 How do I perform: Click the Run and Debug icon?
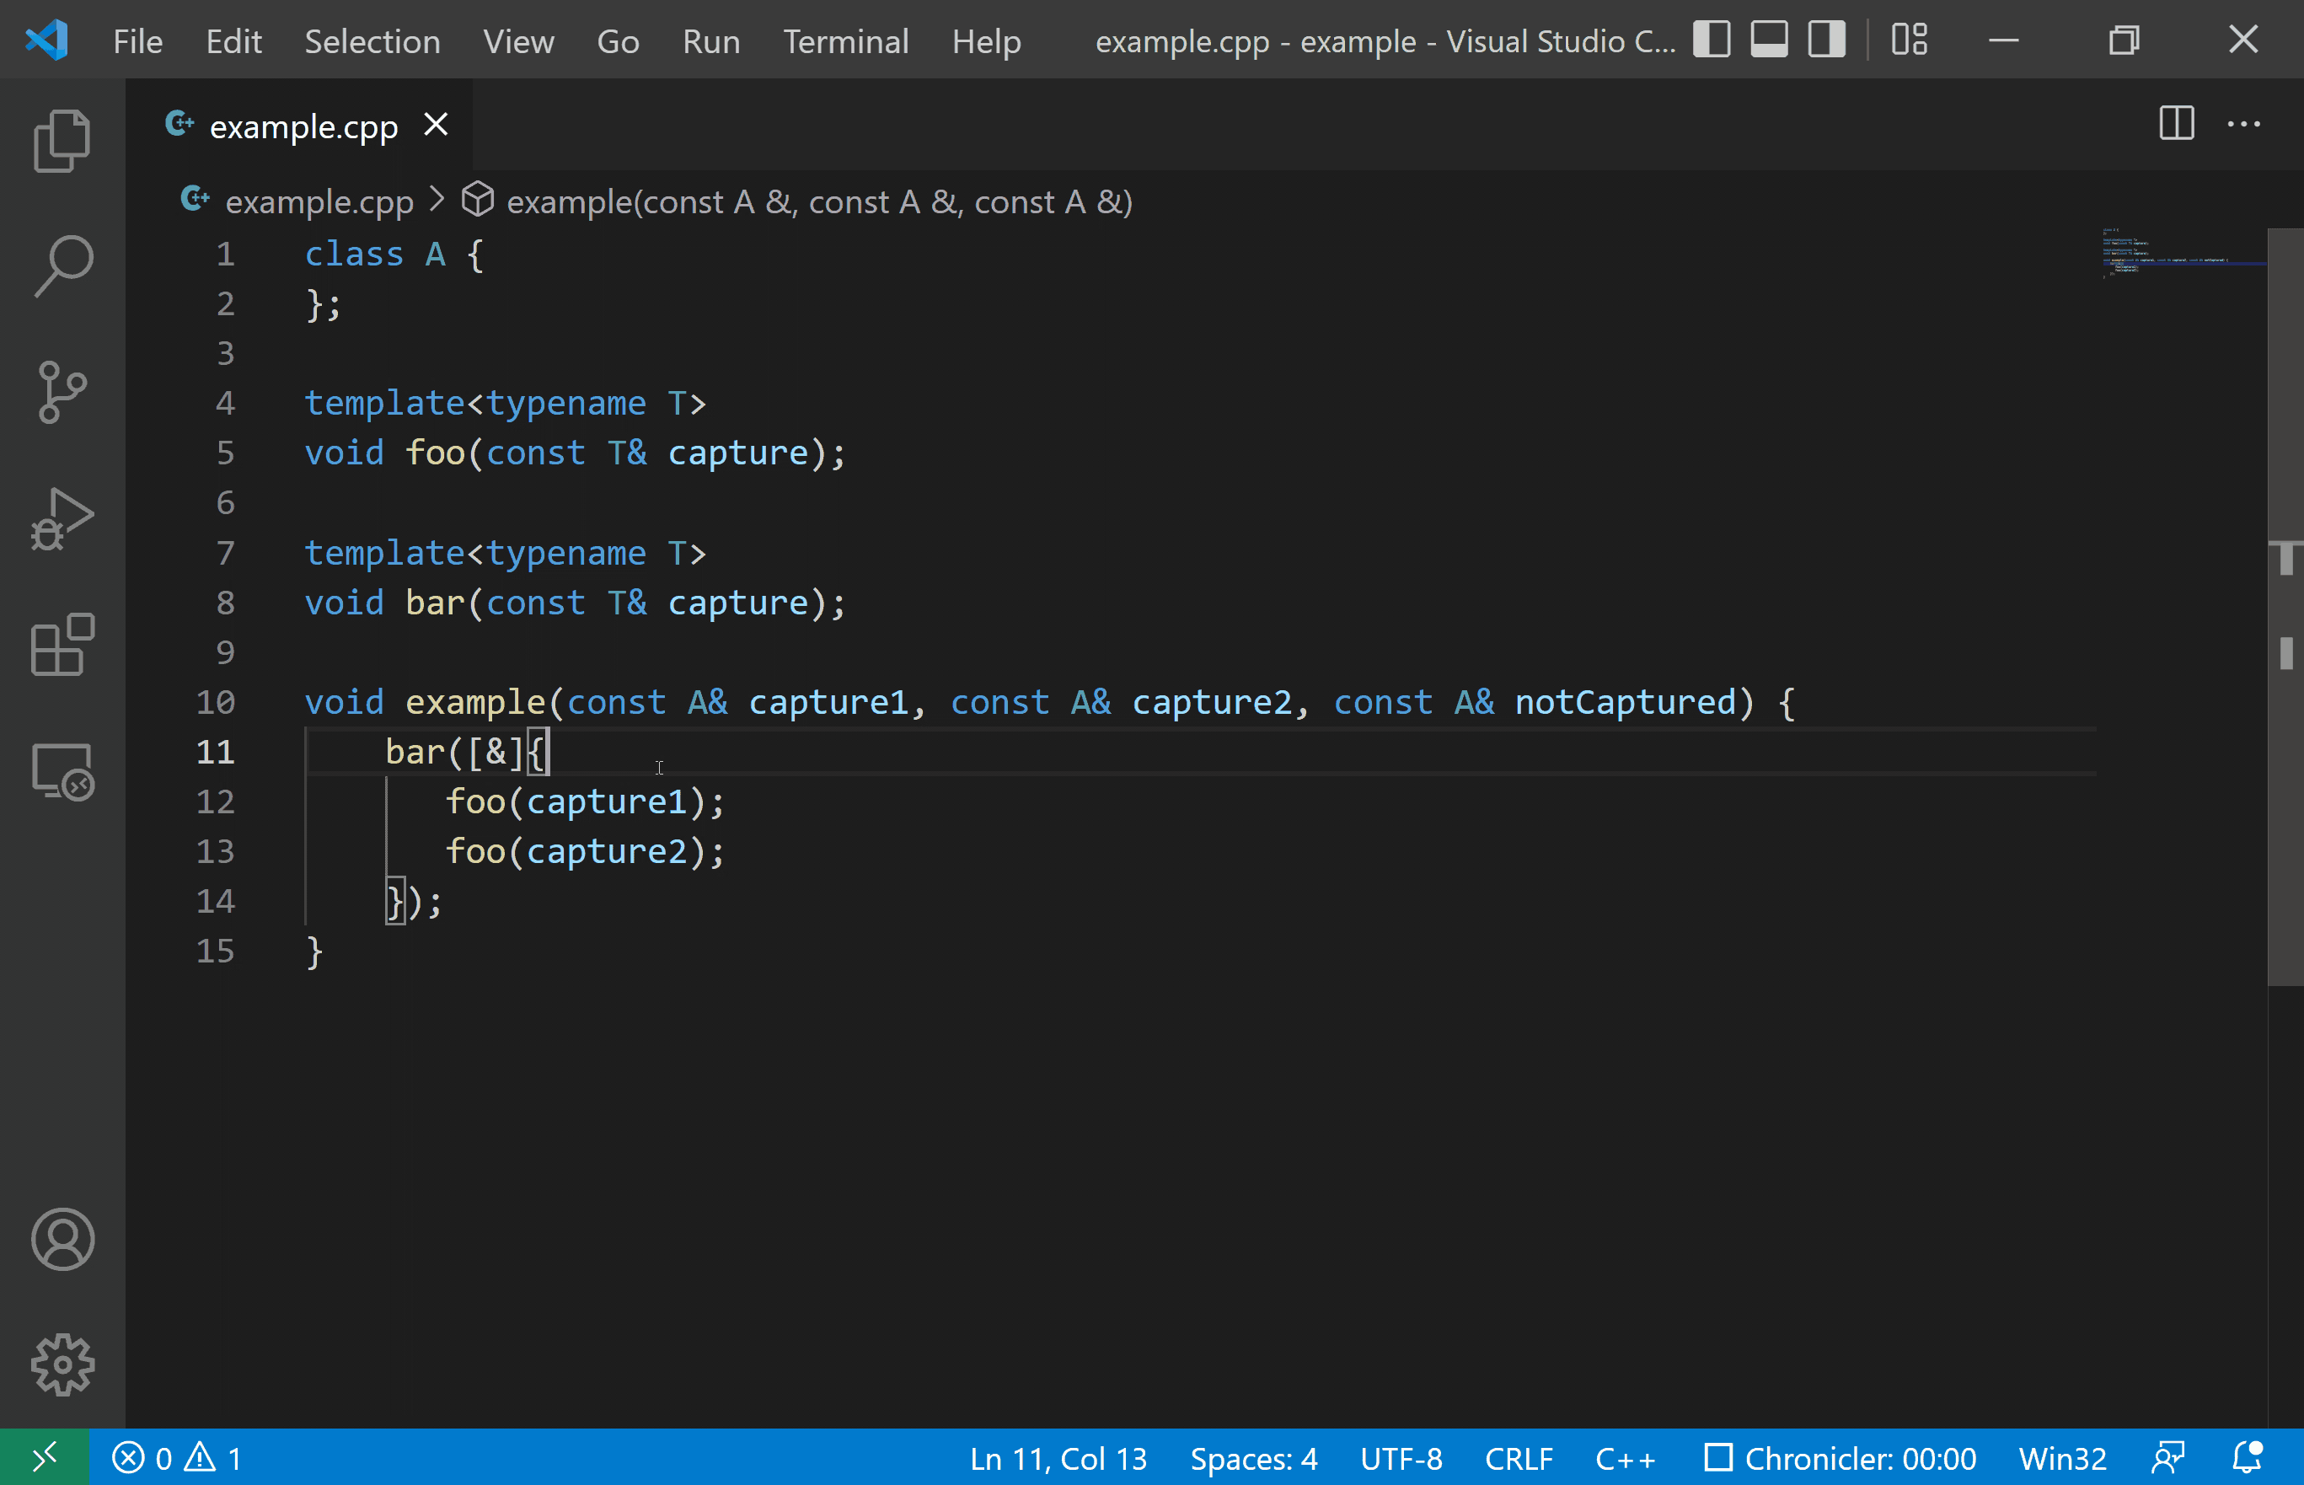64,519
